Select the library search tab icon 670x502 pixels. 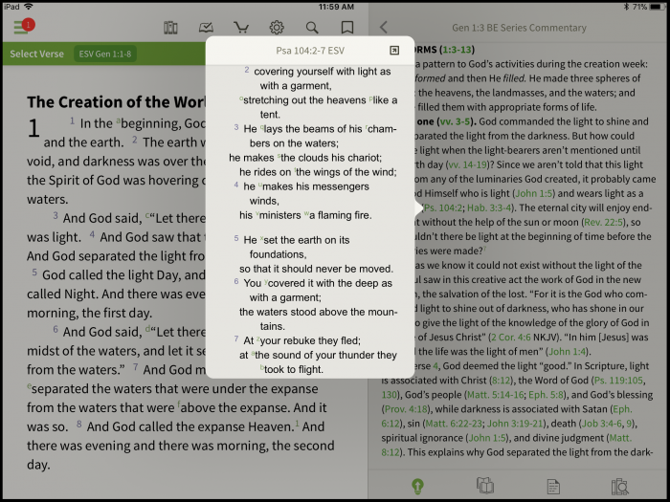[619, 486]
